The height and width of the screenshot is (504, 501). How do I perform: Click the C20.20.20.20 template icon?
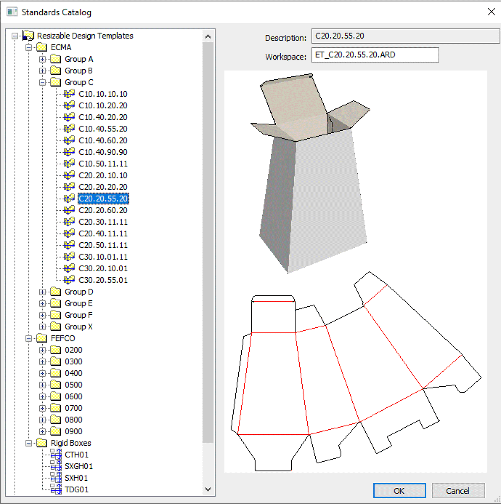[x=69, y=187]
